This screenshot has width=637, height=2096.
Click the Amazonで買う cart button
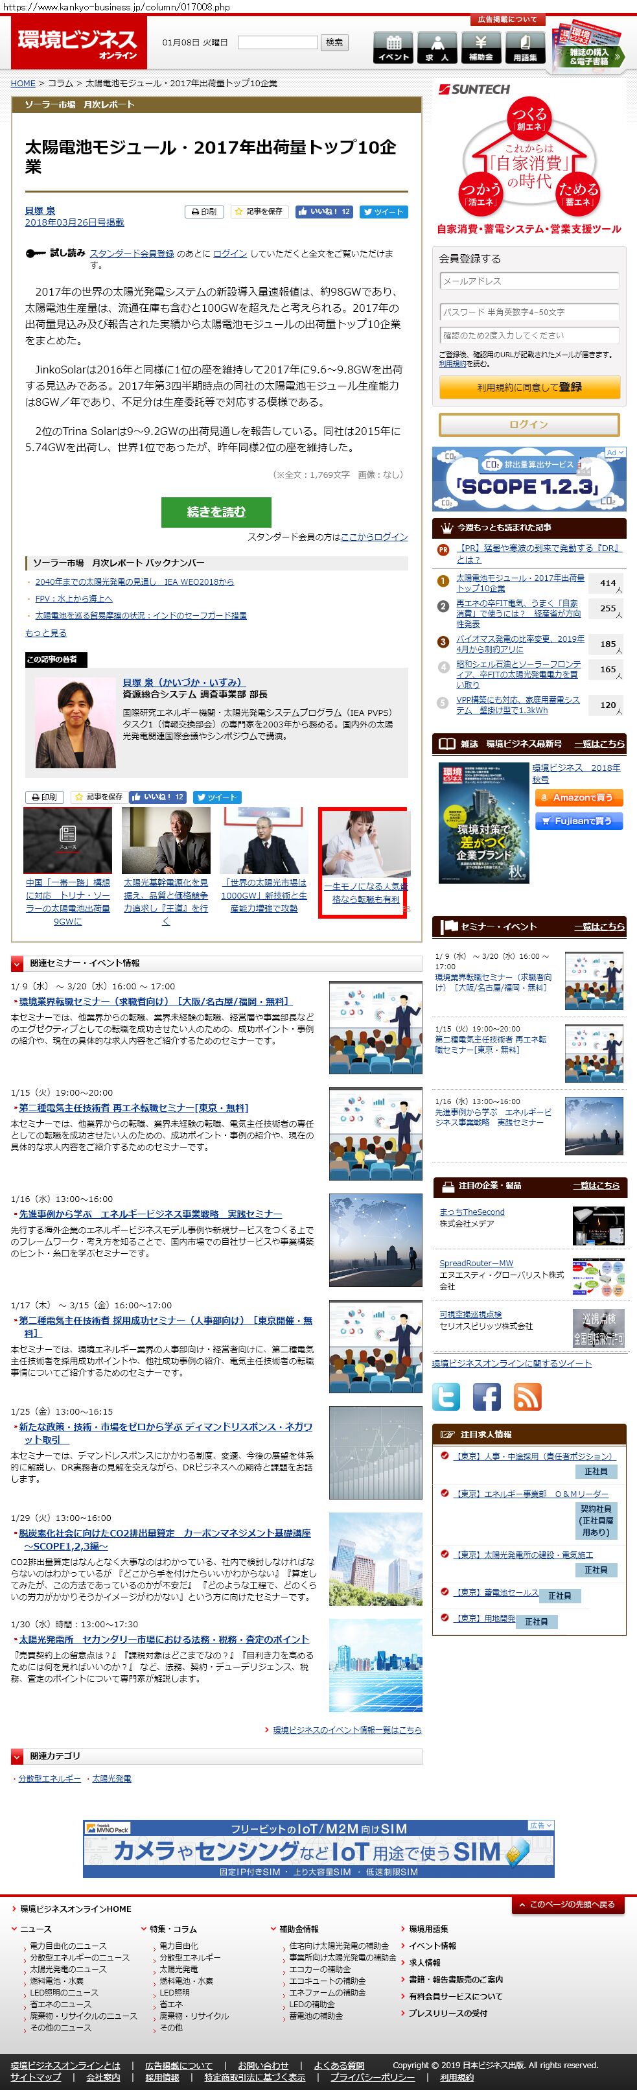579,797
